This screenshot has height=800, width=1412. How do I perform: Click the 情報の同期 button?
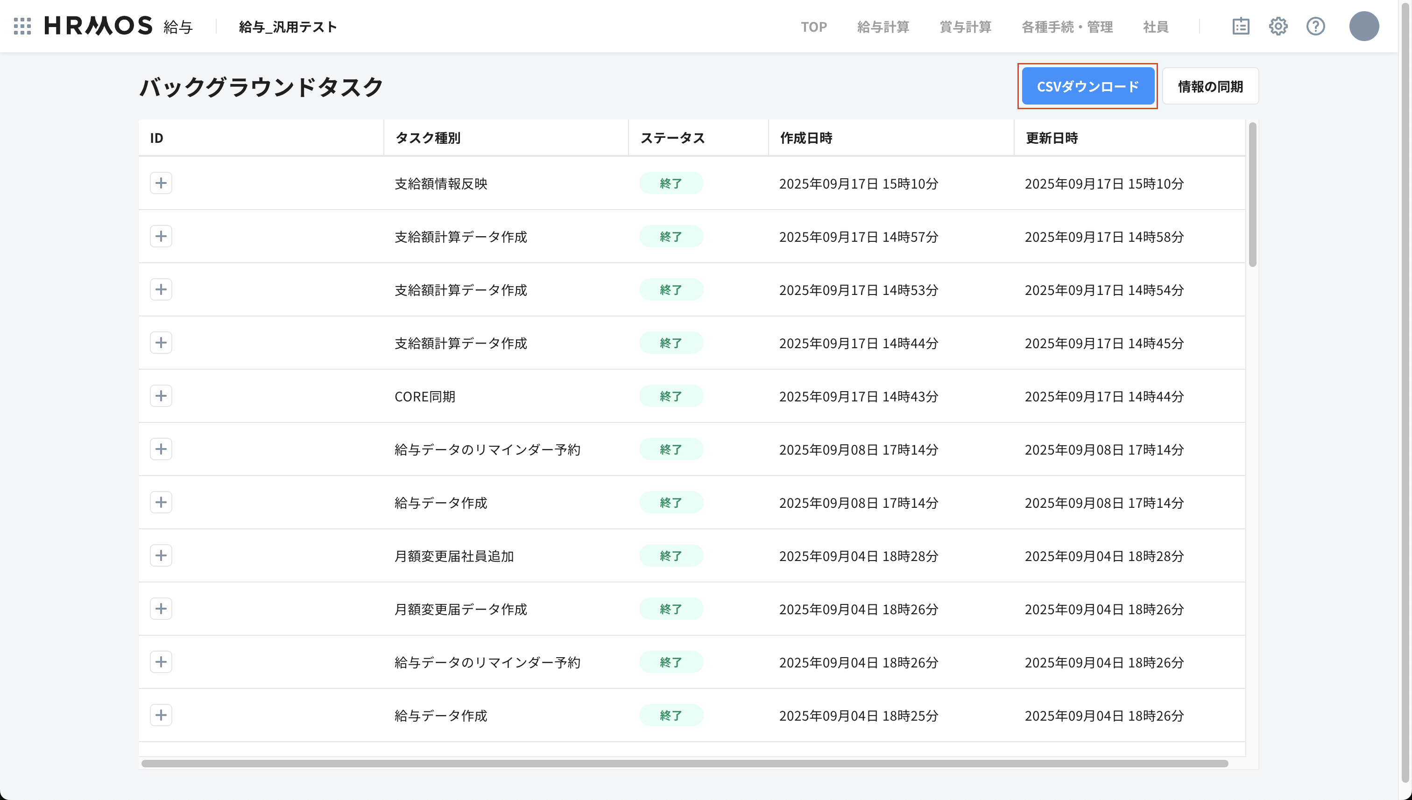pos(1210,86)
